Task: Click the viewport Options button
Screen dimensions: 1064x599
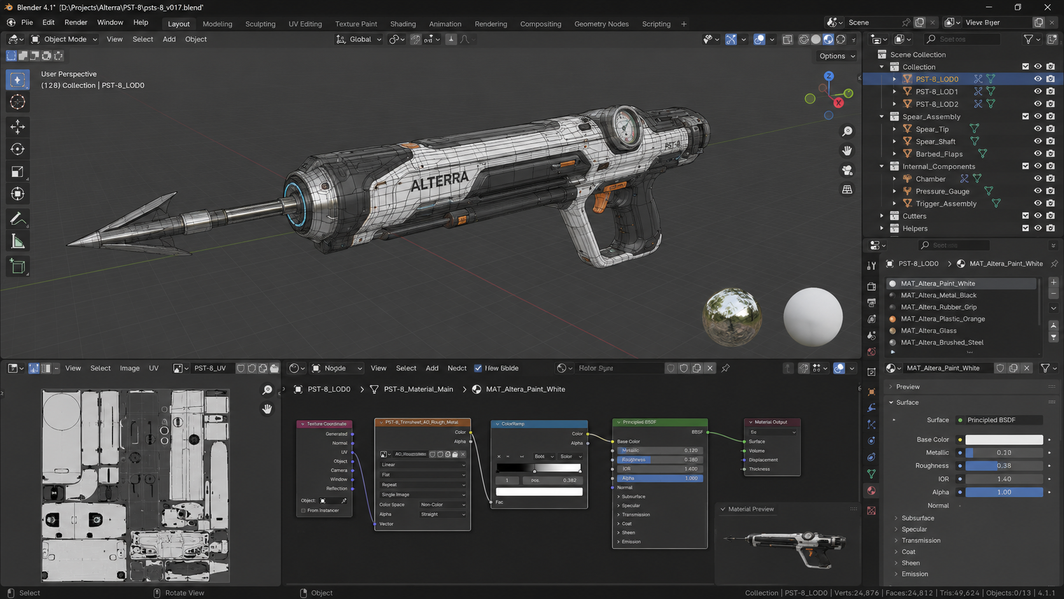Action: (x=836, y=56)
